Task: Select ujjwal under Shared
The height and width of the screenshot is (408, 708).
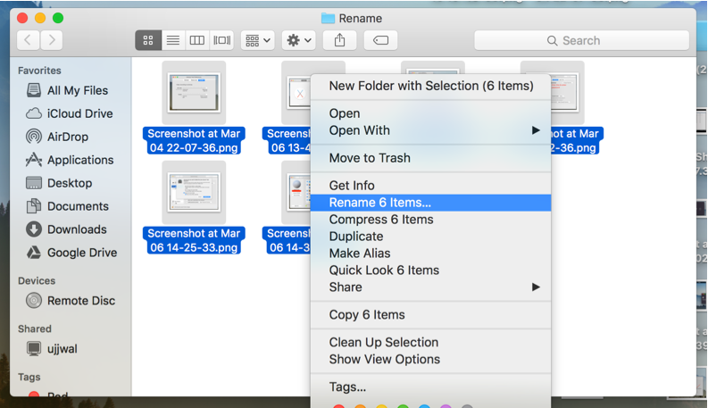Action: pyautogui.click(x=52, y=349)
